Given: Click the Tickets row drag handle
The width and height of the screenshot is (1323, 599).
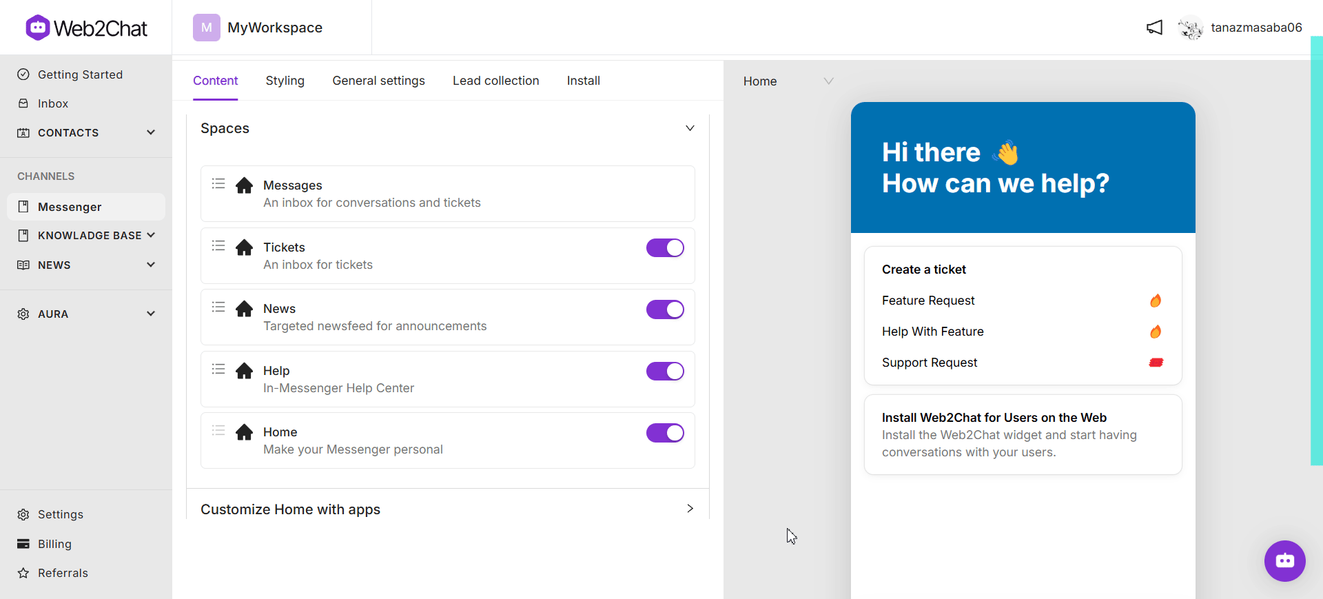Looking at the screenshot, I should (x=218, y=245).
